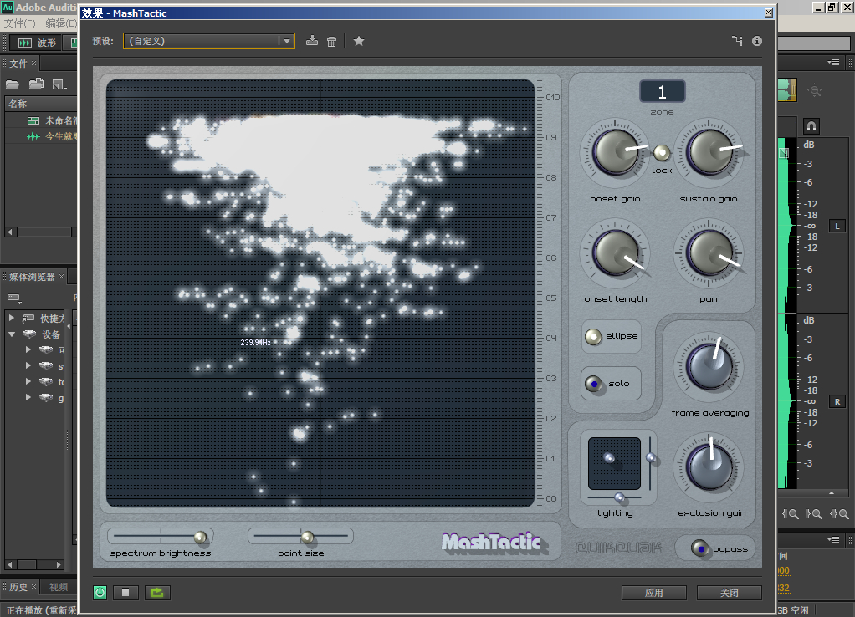Expand first drive under 设备
Viewport: 855px width, 617px height.
[28, 349]
